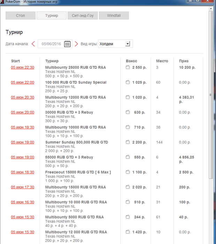Click wallet icon next to 2 200 р.
Image resolution: width=216 pixels, height=244 pixels.
128,142
